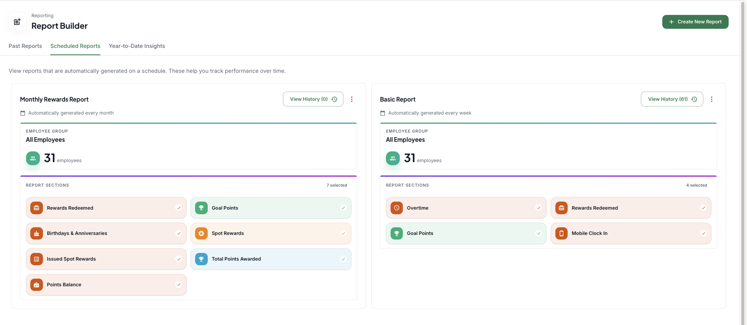
Task: Click the Birthdays & Anniversaries cake icon
Action: (x=36, y=233)
